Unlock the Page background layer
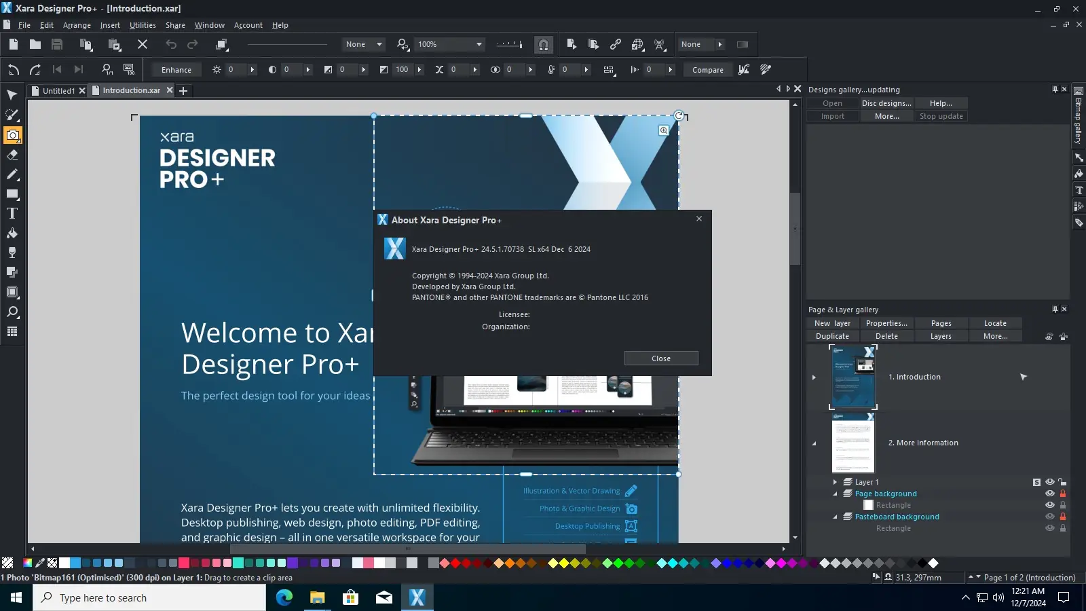This screenshot has width=1086, height=611. (1063, 494)
